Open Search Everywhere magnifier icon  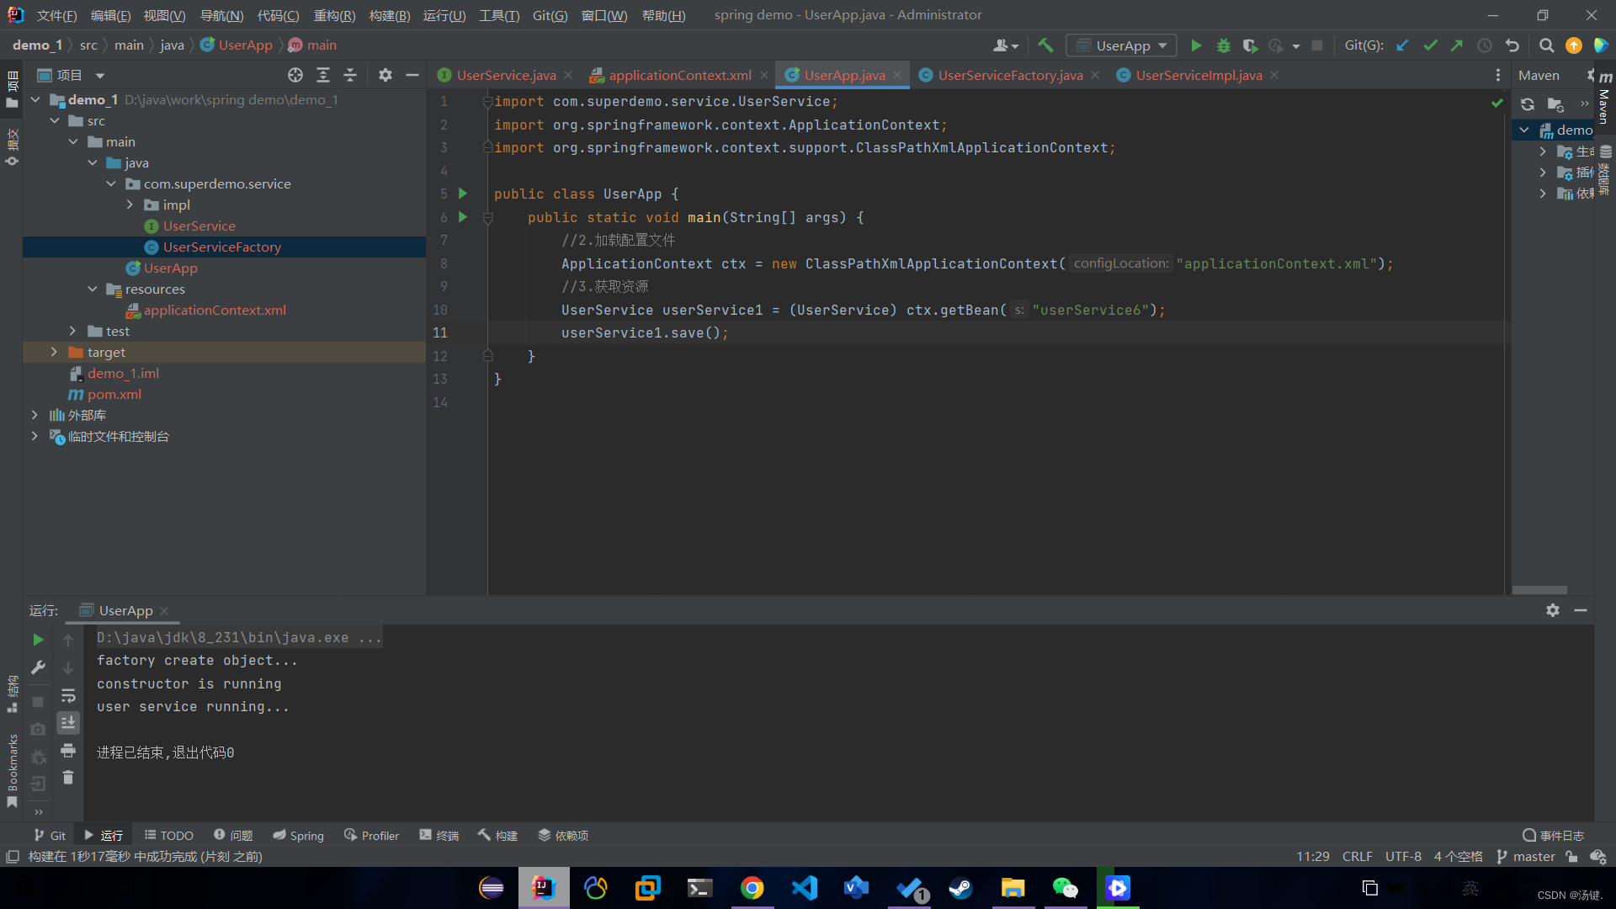(x=1546, y=45)
